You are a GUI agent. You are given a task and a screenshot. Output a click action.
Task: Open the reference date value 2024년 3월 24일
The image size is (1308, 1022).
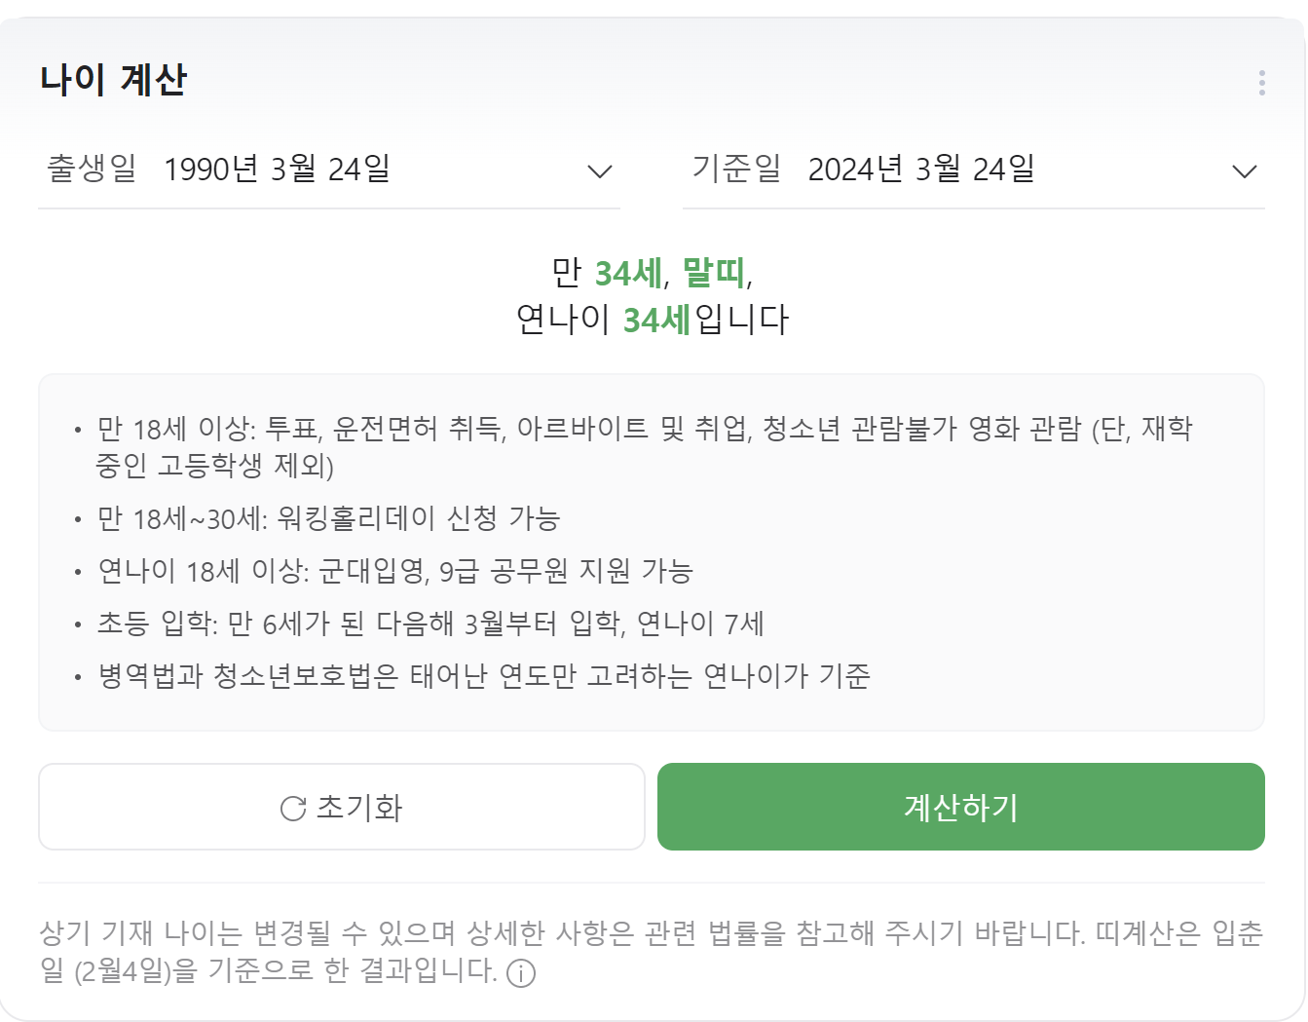pyautogui.click(x=921, y=170)
